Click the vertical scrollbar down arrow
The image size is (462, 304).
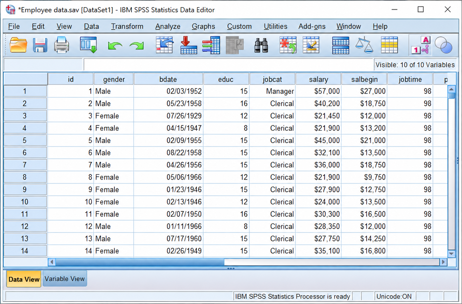(452, 254)
